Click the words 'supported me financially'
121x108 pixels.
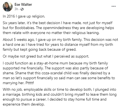click(x=23, y=68)
